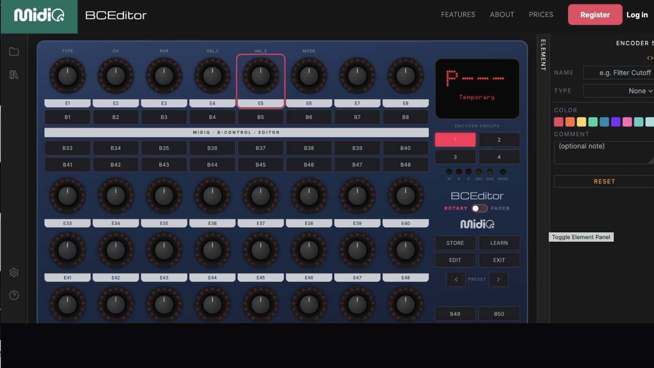Click button B8
The width and height of the screenshot is (654, 368).
point(405,117)
